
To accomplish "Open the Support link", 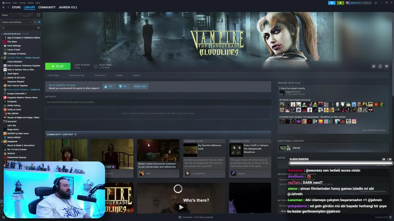I will coord(136,75).
